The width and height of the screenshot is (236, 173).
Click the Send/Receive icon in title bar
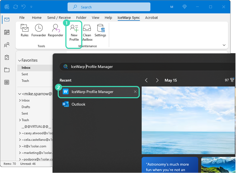(x=15, y=7)
